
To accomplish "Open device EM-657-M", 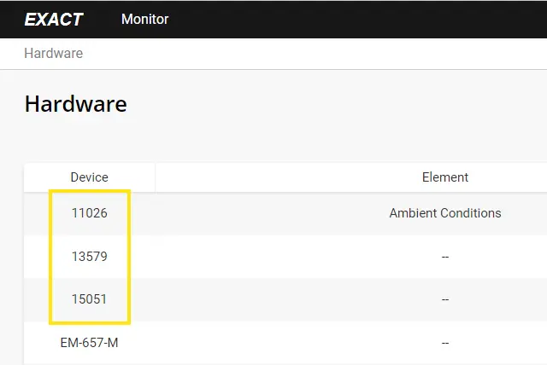I will [x=89, y=343].
